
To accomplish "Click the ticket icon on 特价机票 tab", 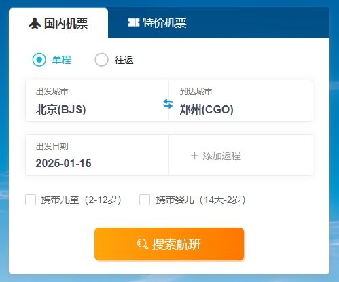I will click(134, 22).
